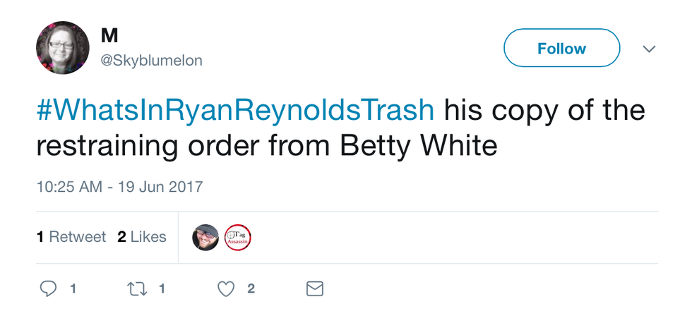Screen dimensions: 692x323
Task: Click the reply count beside the bubble
Action: point(73,288)
